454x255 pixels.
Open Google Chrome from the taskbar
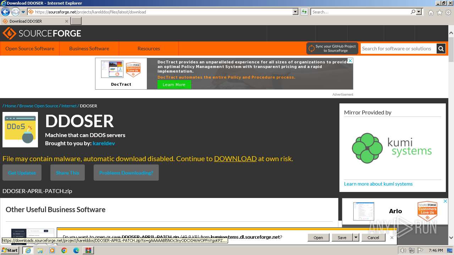click(64, 250)
